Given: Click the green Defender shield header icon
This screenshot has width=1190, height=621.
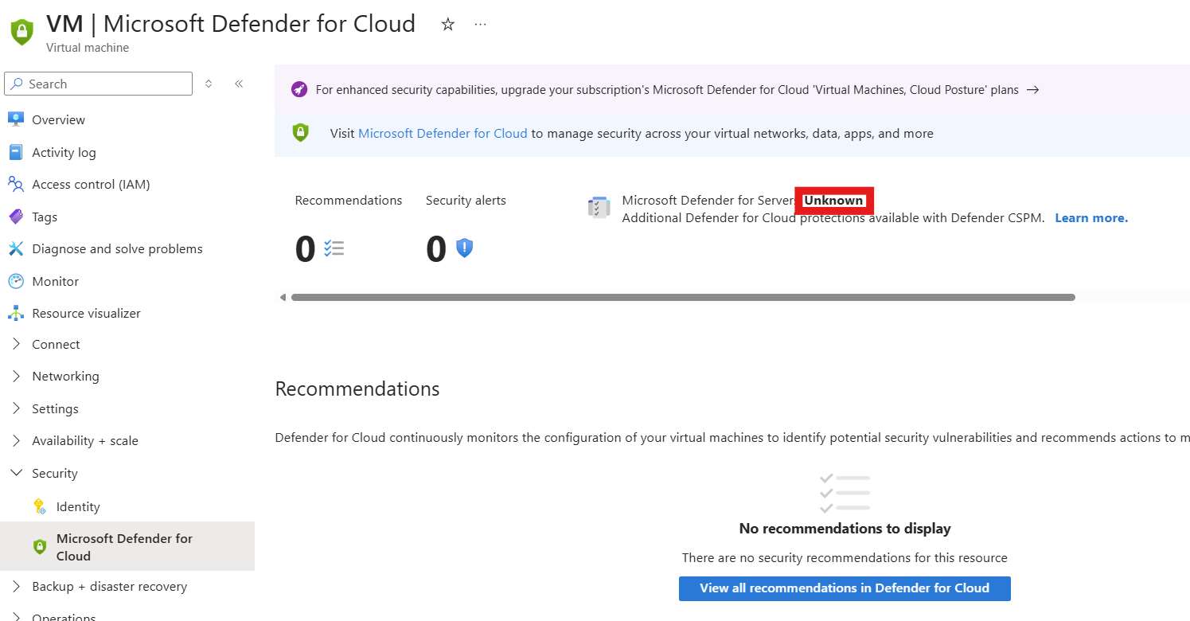Looking at the screenshot, I should (21, 32).
